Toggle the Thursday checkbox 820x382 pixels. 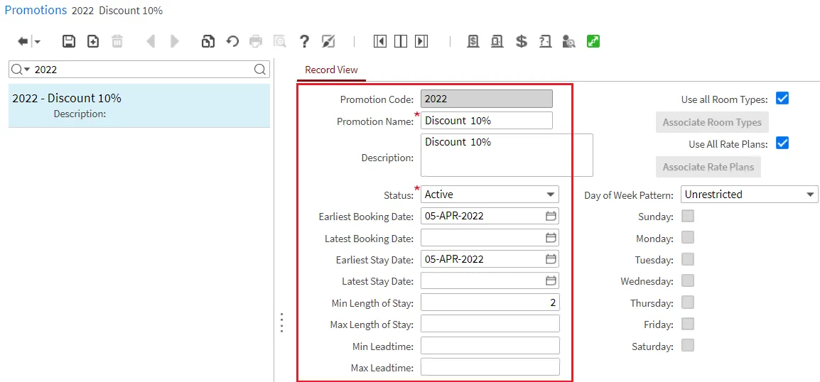point(688,302)
